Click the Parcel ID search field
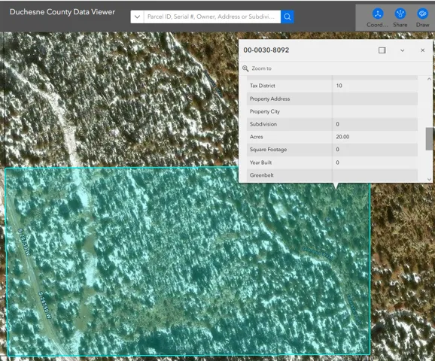 coord(212,17)
